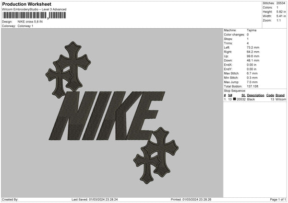Click the Machine label
Image resolution: width=288 pixels, height=203 pixels.
pyautogui.click(x=230, y=30)
